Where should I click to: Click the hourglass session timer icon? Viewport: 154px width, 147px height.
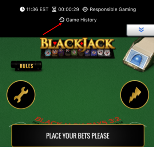tap(54, 9)
